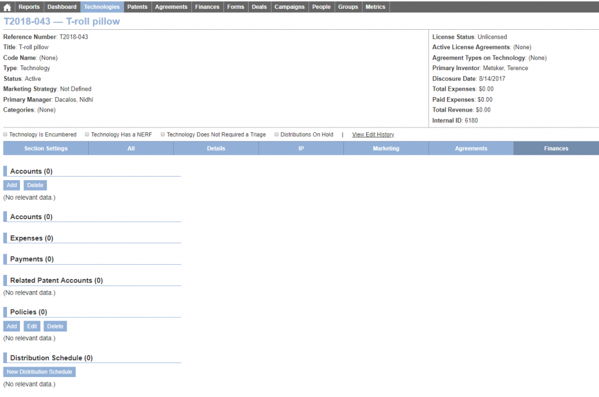Switch to the Marketing tab
The height and width of the screenshot is (397, 599).
(x=386, y=149)
